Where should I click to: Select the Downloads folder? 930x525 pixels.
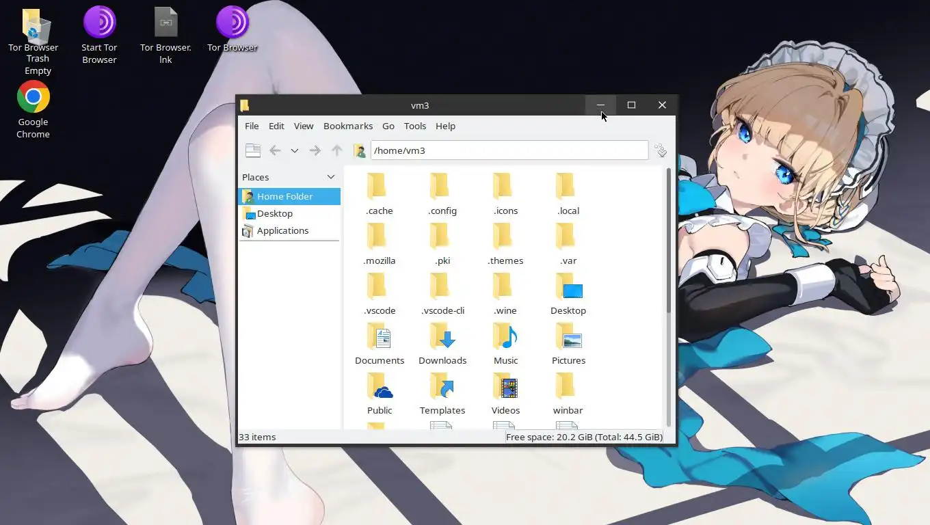442,344
